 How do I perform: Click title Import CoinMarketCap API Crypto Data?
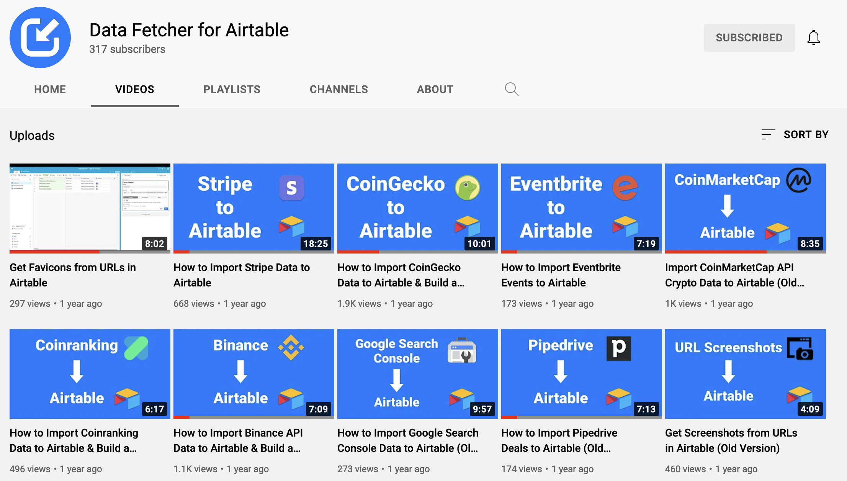(x=734, y=275)
